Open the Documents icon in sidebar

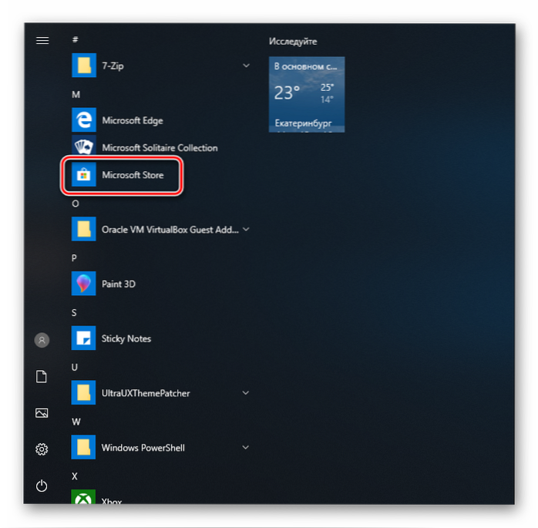(42, 376)
